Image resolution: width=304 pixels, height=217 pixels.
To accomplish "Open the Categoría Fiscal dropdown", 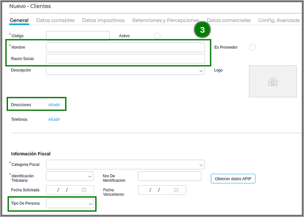I will (x=201, y=165).
